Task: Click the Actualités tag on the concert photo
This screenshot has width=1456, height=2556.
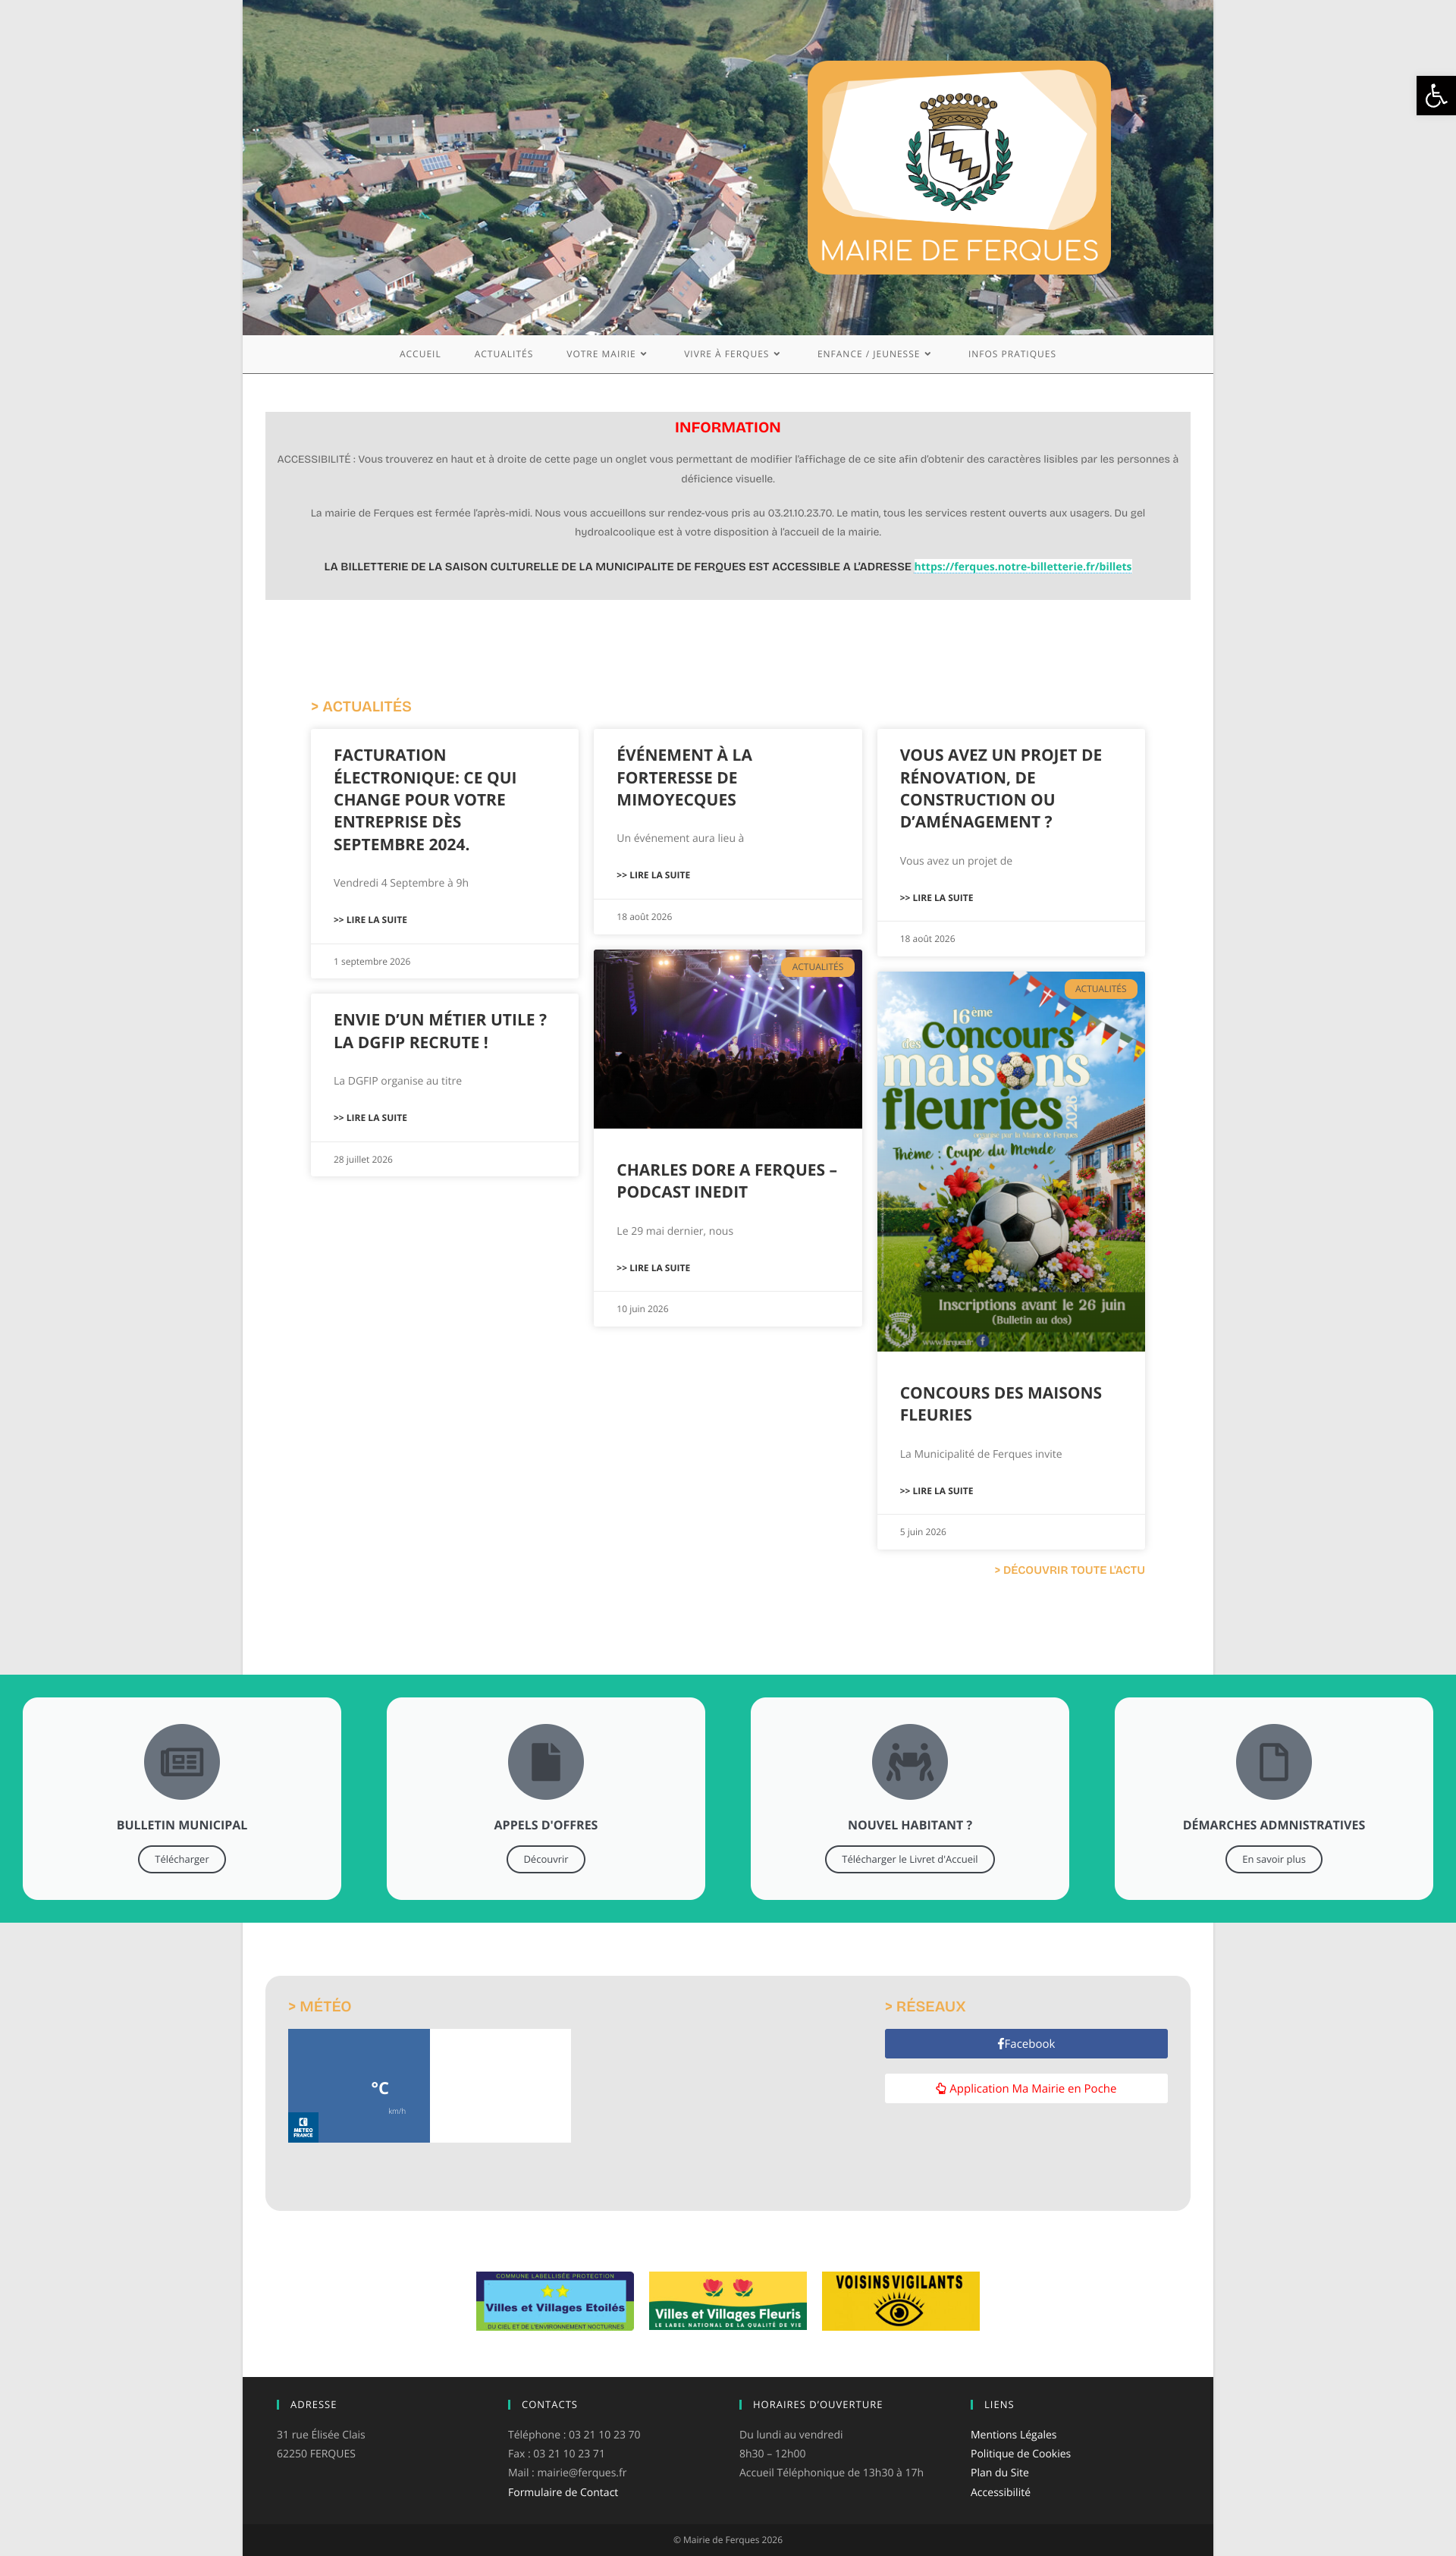Action: tap(818, 967)
